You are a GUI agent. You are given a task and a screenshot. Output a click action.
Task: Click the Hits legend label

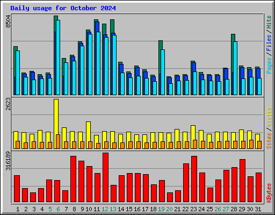[269, 22]
